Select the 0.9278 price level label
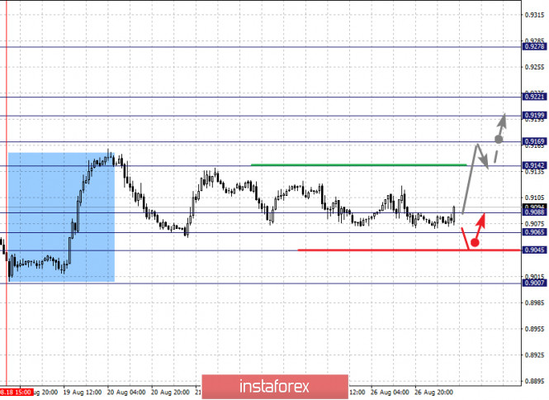This screenshot has height=400, width=549. 534,46
